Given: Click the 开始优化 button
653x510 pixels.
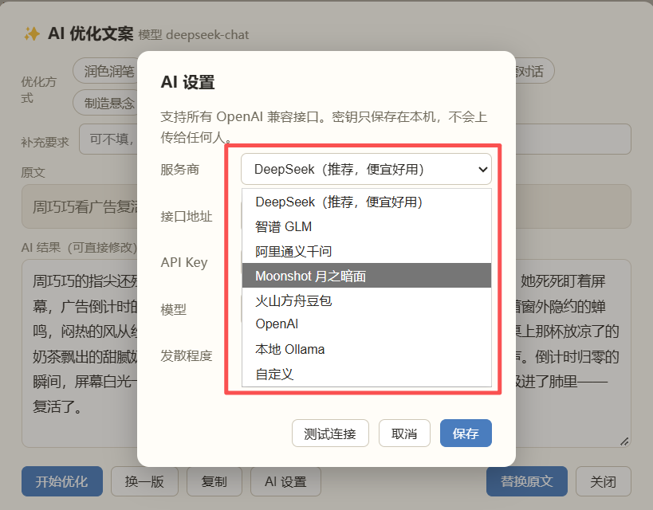Looking at the screenshot, I should tap(62, 481).
